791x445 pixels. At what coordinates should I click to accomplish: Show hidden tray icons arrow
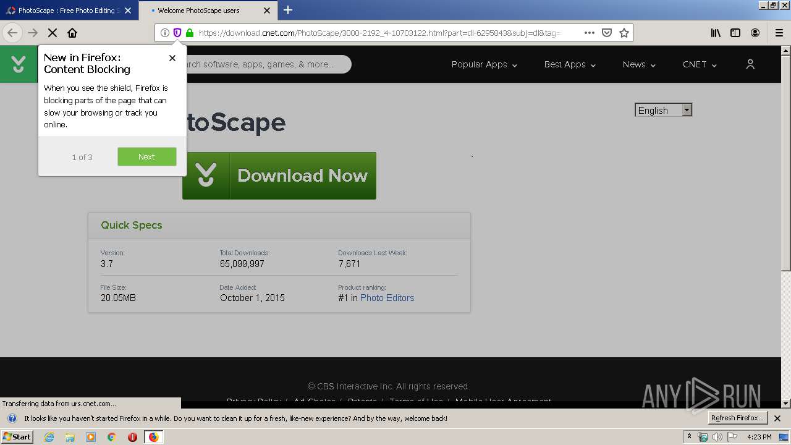[x=689, y=437]
